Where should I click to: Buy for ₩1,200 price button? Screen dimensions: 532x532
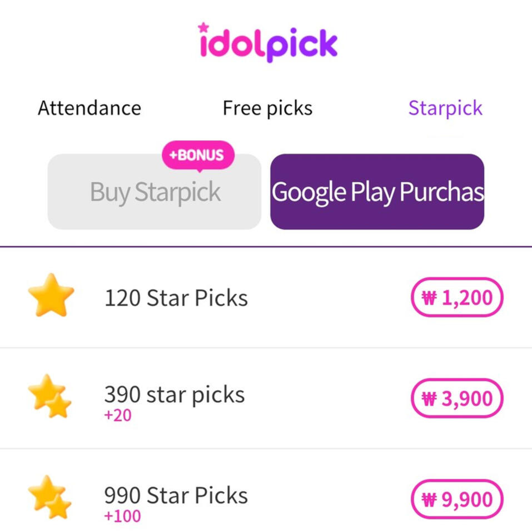coord(456,297)
